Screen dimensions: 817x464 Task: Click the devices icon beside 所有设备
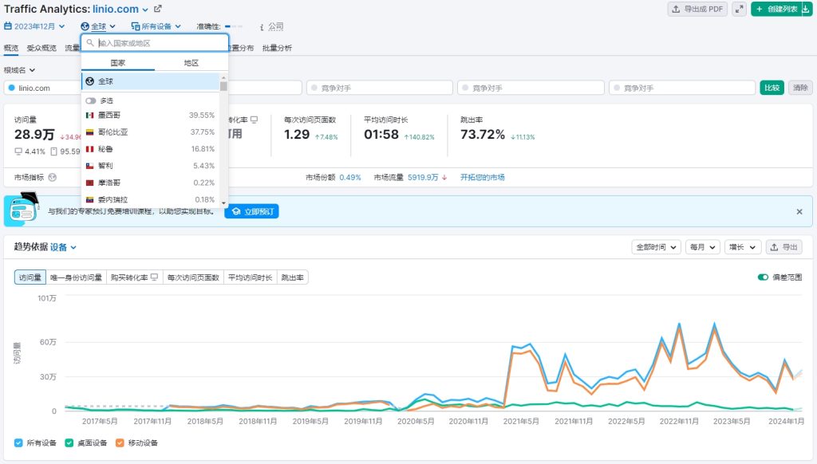[136, 26]
